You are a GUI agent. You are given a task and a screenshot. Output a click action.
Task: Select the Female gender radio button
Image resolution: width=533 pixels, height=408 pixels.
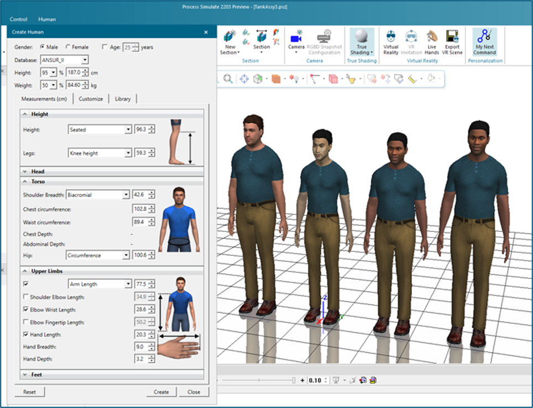point(68,48)
